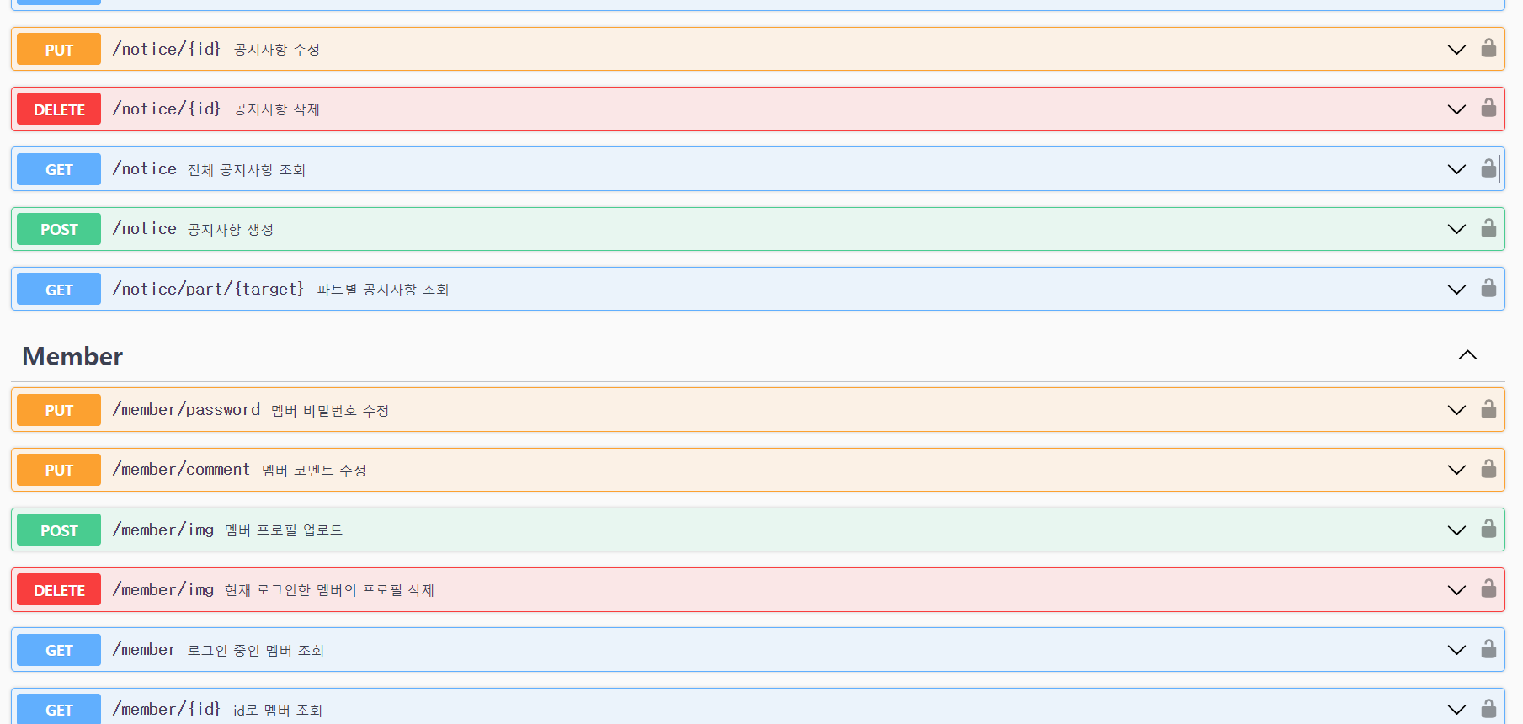
Task: Click path /notice in GET row
Action: click(145, 168)
